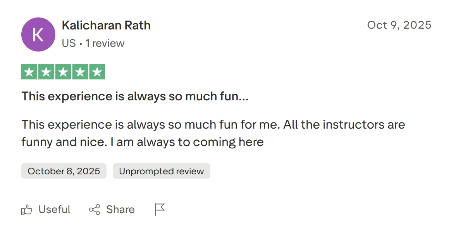Viewport: 449px width, 234px height.
Task: Click the flag icon to report review
Action: tap(159, 209)
